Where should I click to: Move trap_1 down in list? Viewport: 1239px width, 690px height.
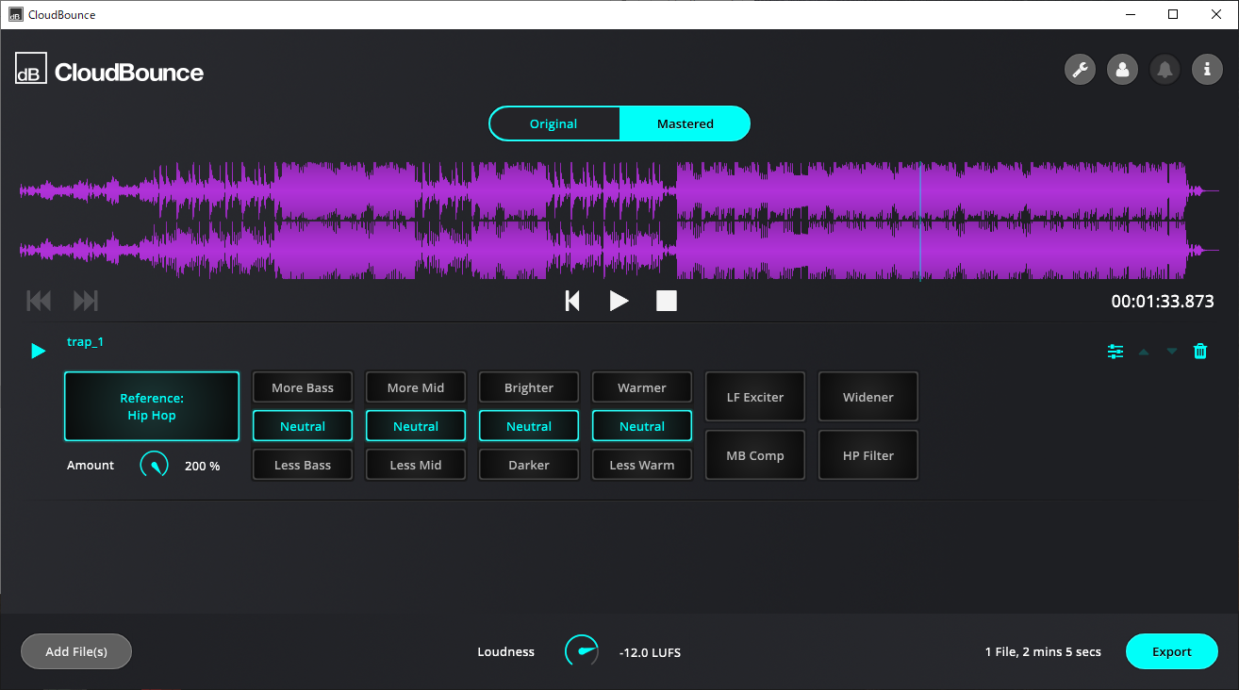(1172, 352)
